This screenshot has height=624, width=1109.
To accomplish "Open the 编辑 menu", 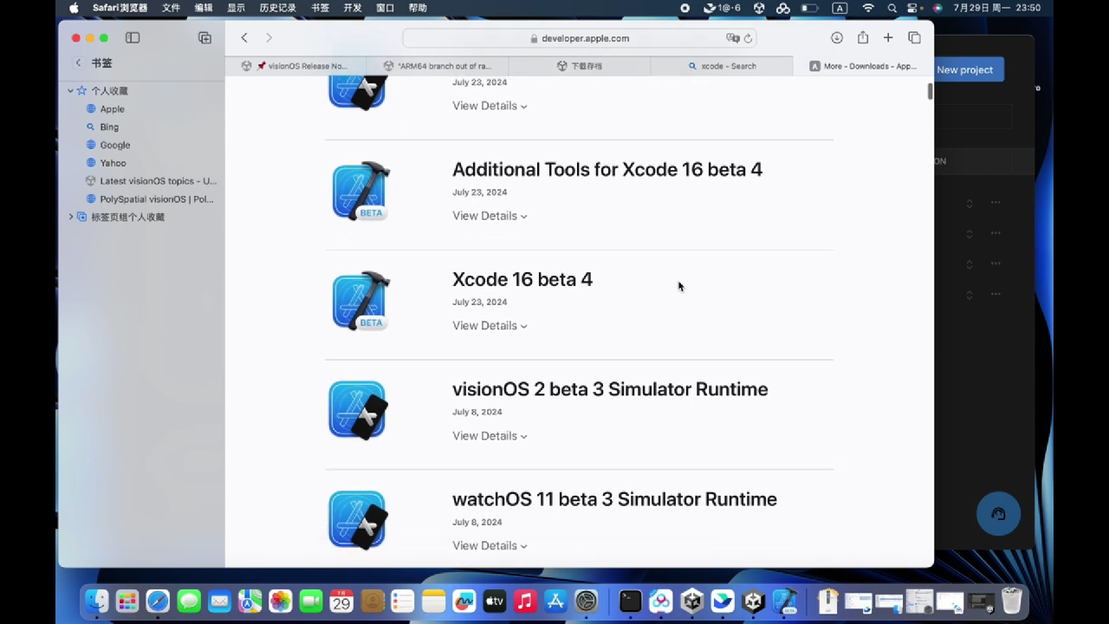I will pyautogui.click(x=204, y=8).
